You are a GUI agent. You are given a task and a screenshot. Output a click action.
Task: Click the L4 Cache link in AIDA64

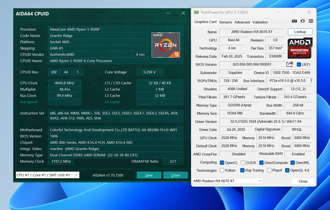click(x=112, y=102)
